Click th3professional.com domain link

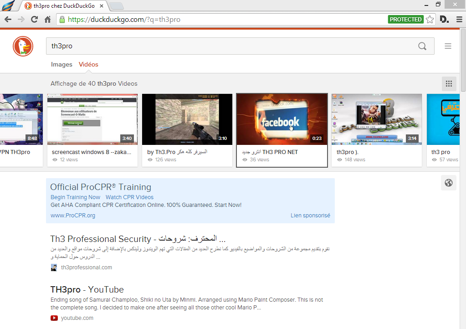click(87, 267)
